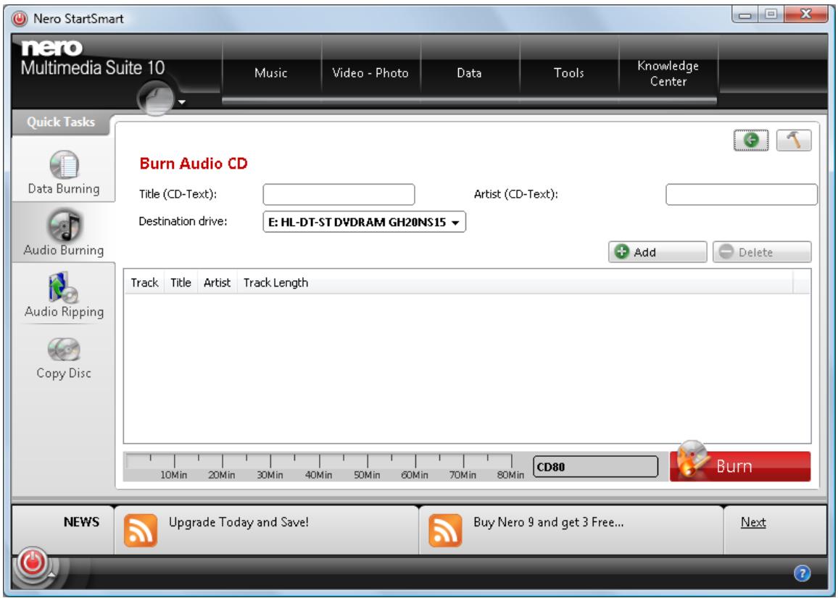Sort by the Track Length column header

(x=275, y=282)
